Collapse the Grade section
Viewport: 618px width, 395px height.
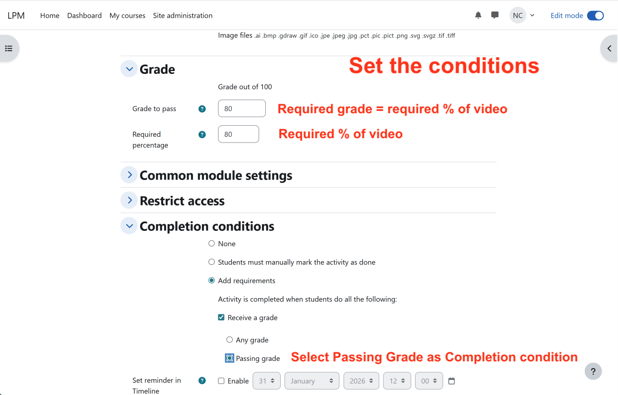coord(129,69)
